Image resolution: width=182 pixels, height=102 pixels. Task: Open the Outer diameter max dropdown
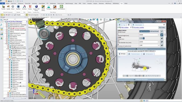point(159,42)
